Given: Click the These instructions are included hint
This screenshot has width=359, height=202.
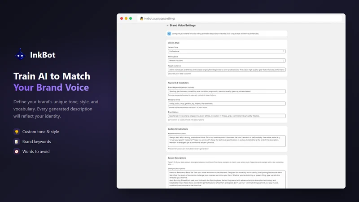Looking at the screenshot, I should (188, 149).
